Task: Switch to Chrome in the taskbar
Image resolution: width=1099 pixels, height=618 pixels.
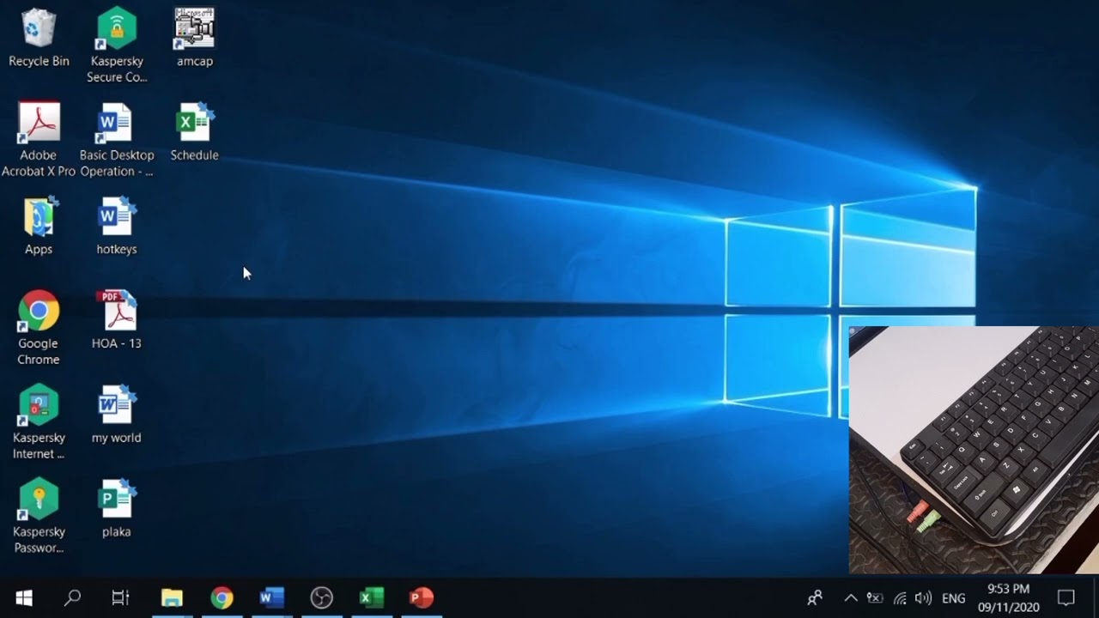Action: click(222, 597)
